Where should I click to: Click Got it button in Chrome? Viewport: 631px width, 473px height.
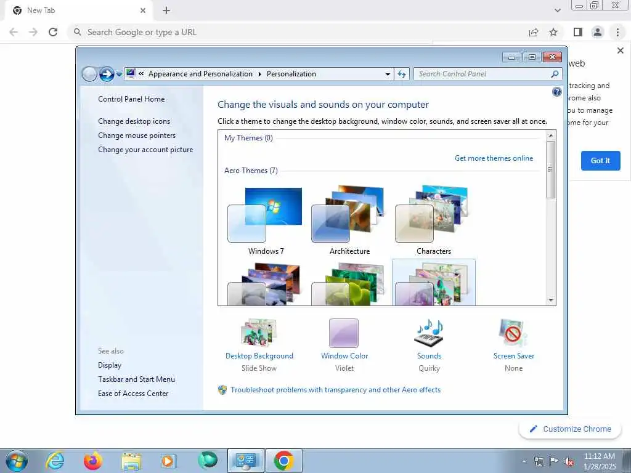pos(600,161)
